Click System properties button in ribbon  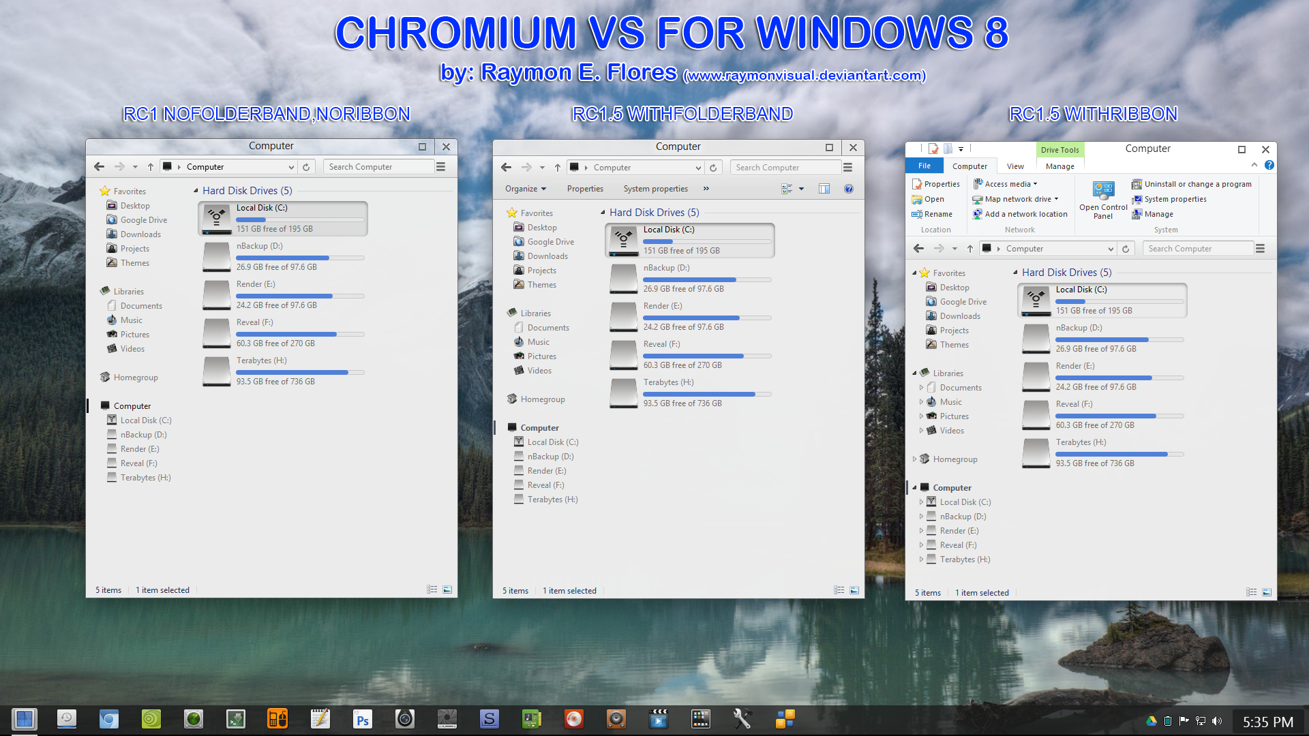pyautogui.click(x=1169, y=199)
